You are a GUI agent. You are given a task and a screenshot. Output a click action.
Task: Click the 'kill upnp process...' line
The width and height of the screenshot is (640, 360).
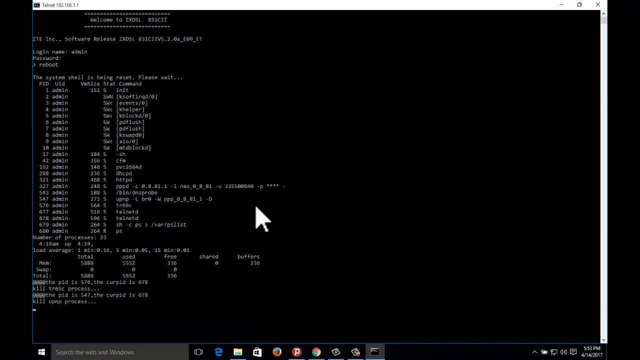pos(64,301)
